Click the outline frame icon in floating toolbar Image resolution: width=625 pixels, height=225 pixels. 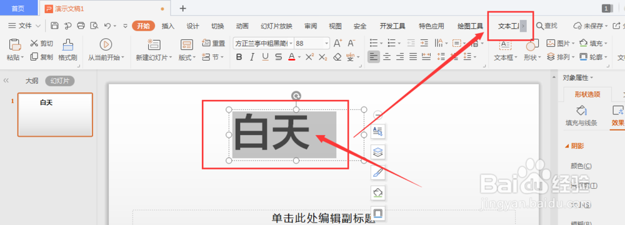click(377, 213)
